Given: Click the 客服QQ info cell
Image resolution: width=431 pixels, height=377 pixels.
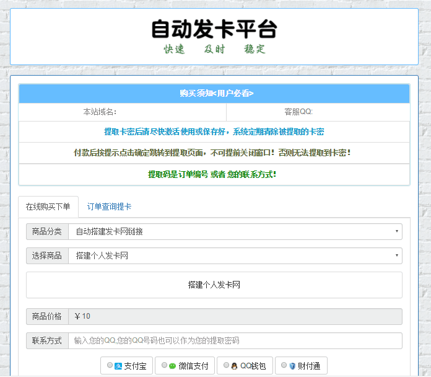Looking at the screenshot, I should click(318, 112).
